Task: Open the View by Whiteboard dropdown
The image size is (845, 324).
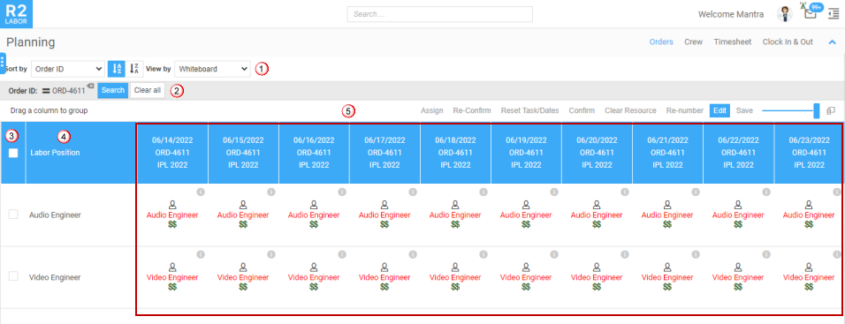Action: click(x=212, y=69)
